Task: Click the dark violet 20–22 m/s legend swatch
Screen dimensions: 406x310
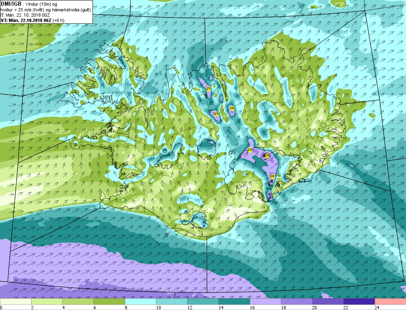Action: 328,301
